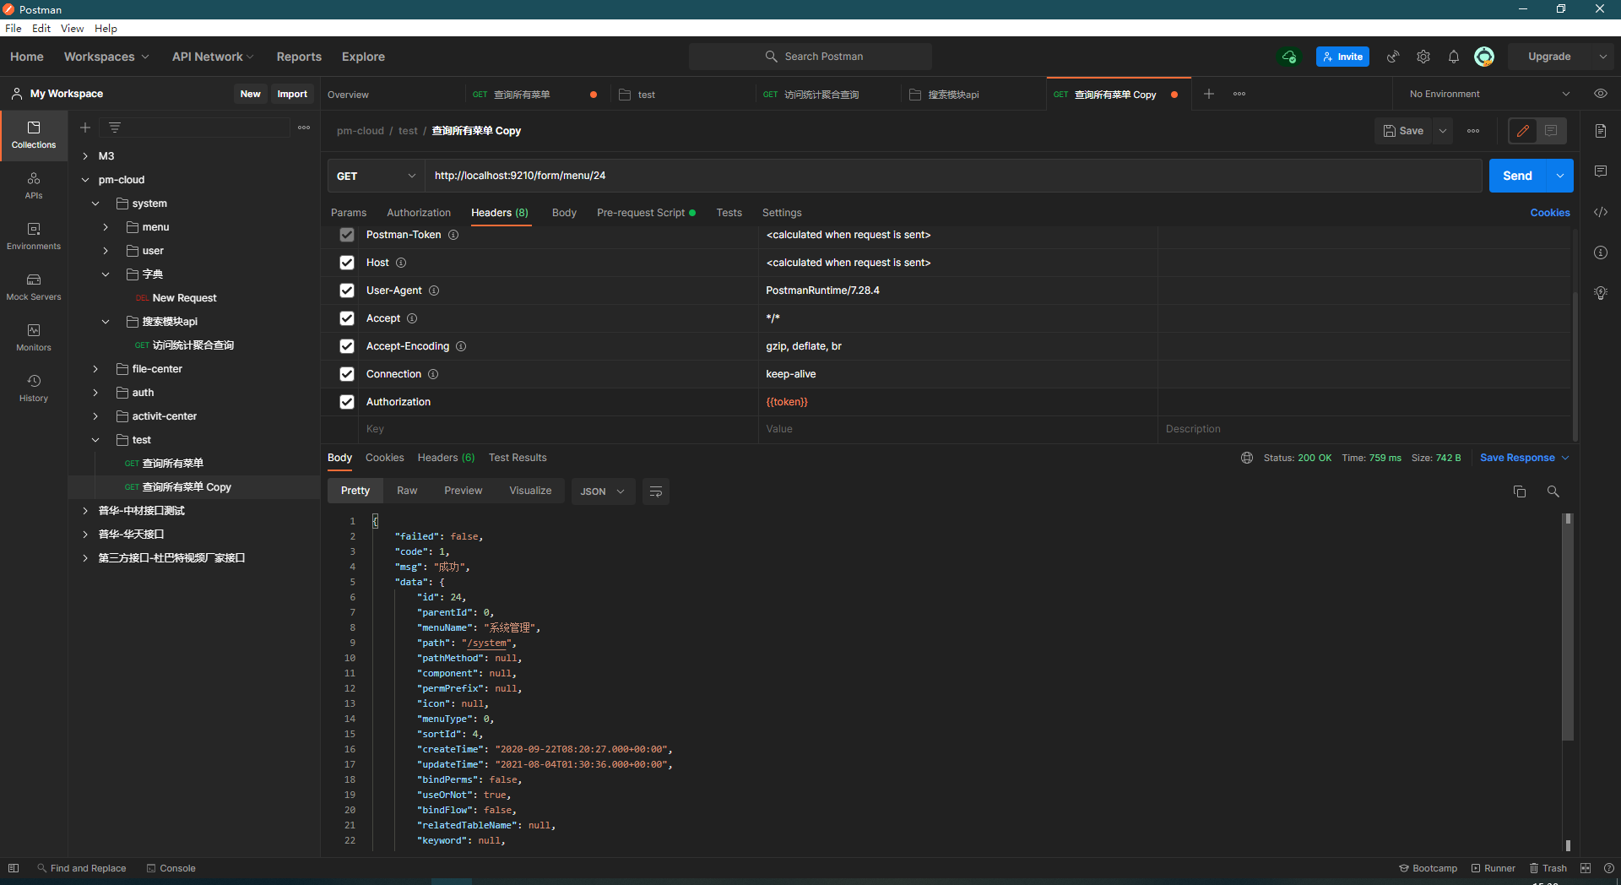Uncheck the Accept-Encoding header checkbox
The height and width of the screenshot is (885, 1621).
(x=347, y=346)
